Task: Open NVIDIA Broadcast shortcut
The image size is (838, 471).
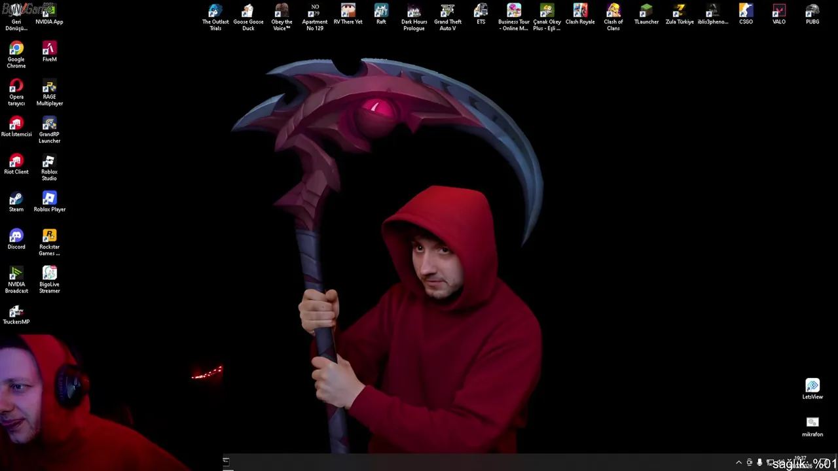Action: tap(16, 279)
